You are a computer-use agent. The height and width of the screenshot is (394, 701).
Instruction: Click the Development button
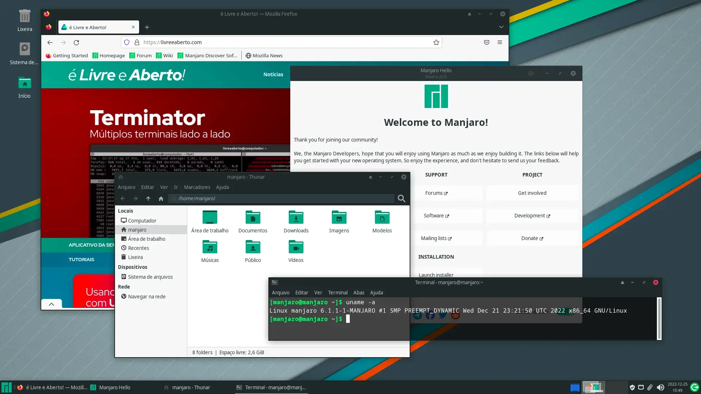click(x=532, y=216)
